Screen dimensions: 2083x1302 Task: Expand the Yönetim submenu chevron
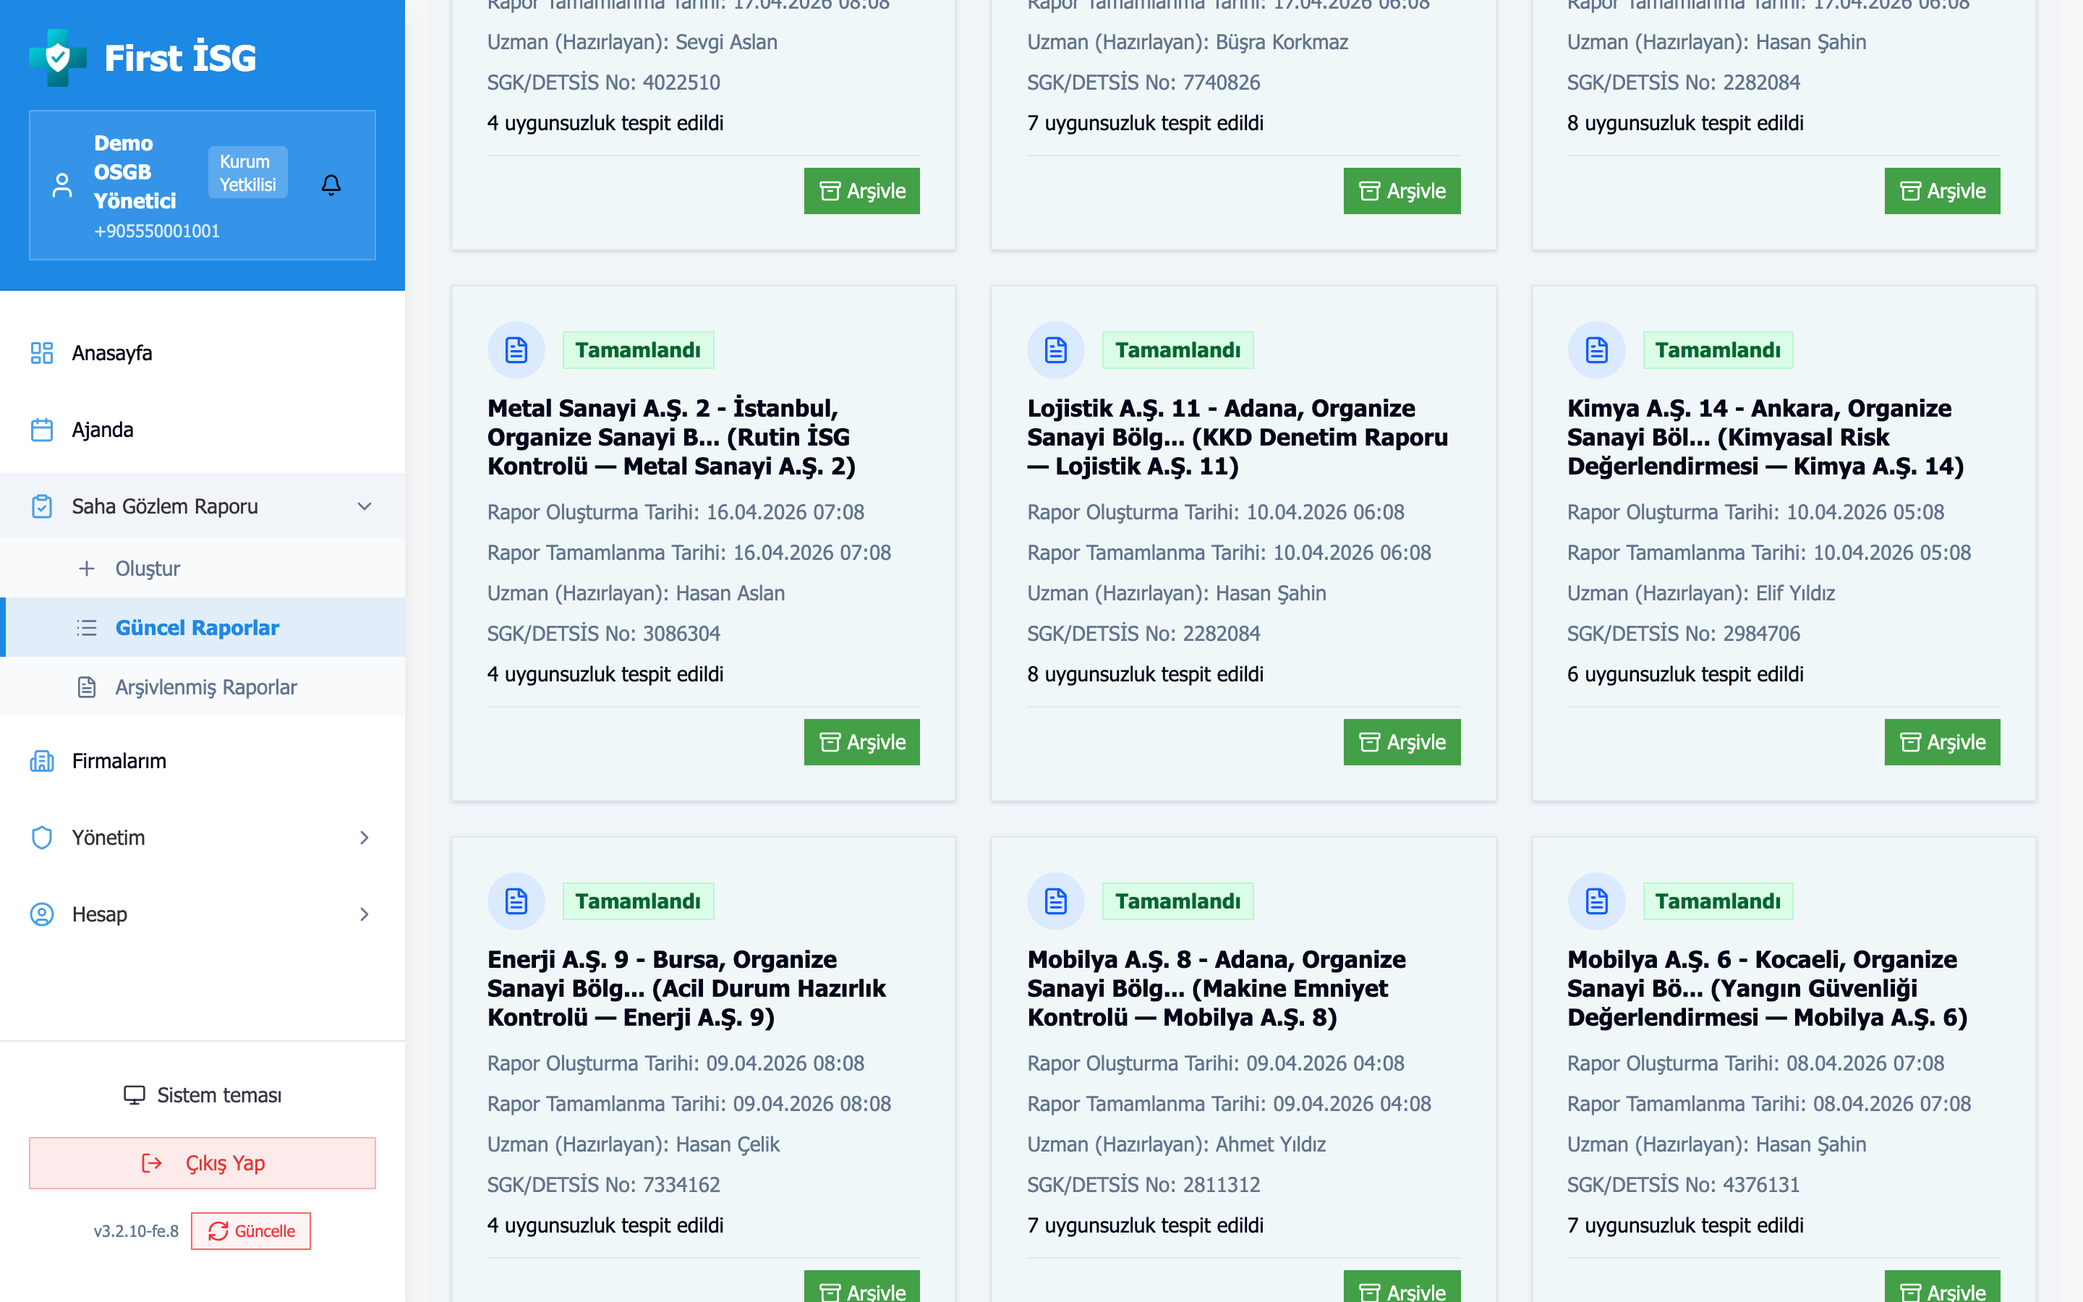tap(364, 838)
